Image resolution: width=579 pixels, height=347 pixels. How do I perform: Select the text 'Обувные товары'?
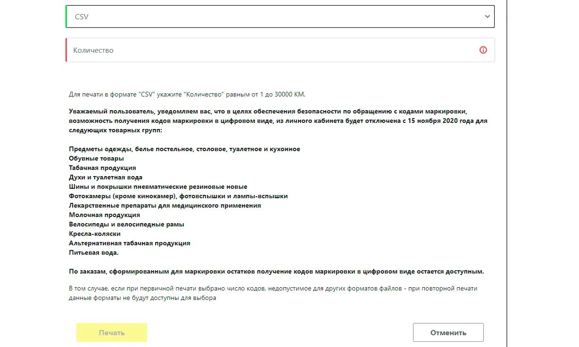click(97, 158)
